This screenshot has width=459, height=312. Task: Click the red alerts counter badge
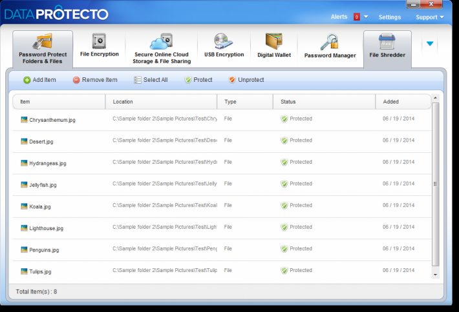357,17
